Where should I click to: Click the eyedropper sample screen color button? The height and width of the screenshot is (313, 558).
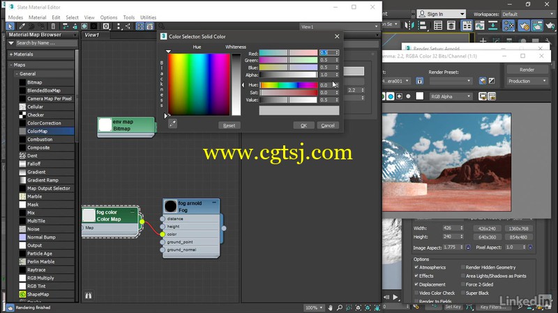[172, 124]
